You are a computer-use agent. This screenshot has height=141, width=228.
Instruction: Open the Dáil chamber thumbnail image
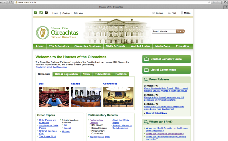(x=54, y=97)
